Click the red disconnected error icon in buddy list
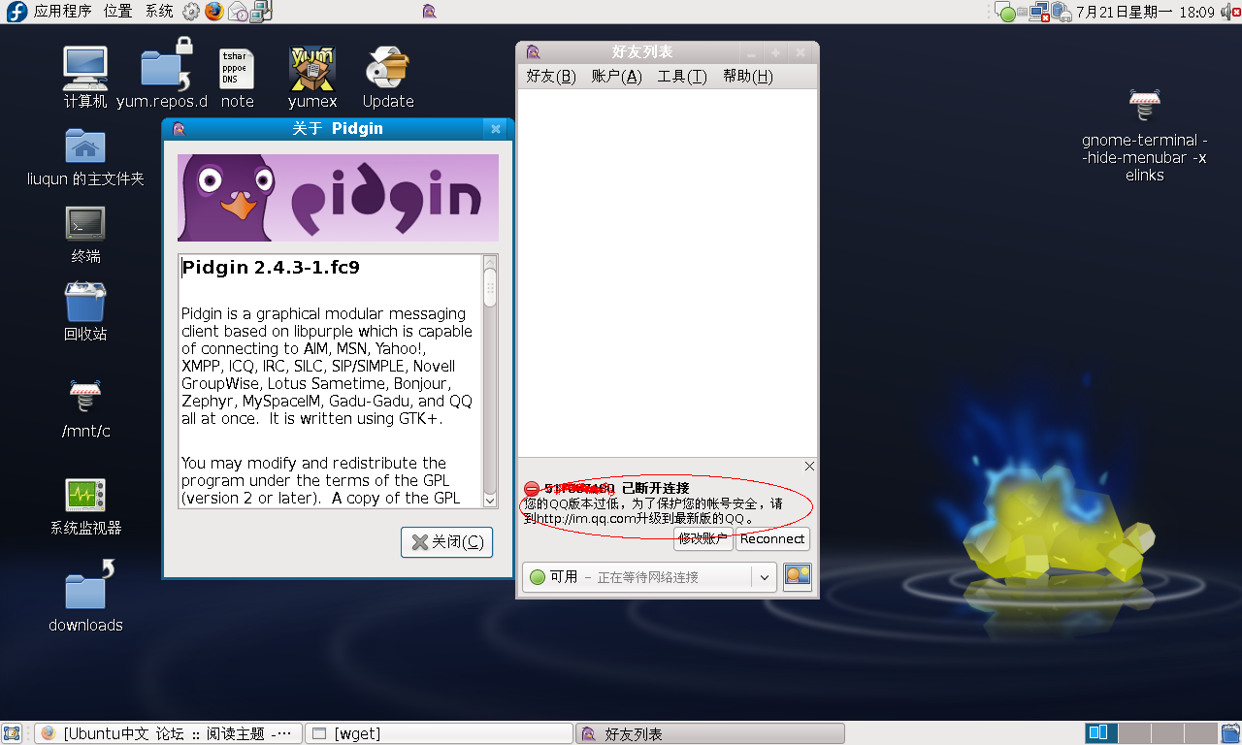This screenshot has height=745, width=1242. pyautogui.click(x=531, y=489)
